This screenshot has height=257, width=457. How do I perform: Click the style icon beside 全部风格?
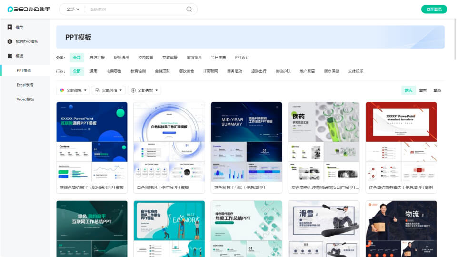point(98,90)
